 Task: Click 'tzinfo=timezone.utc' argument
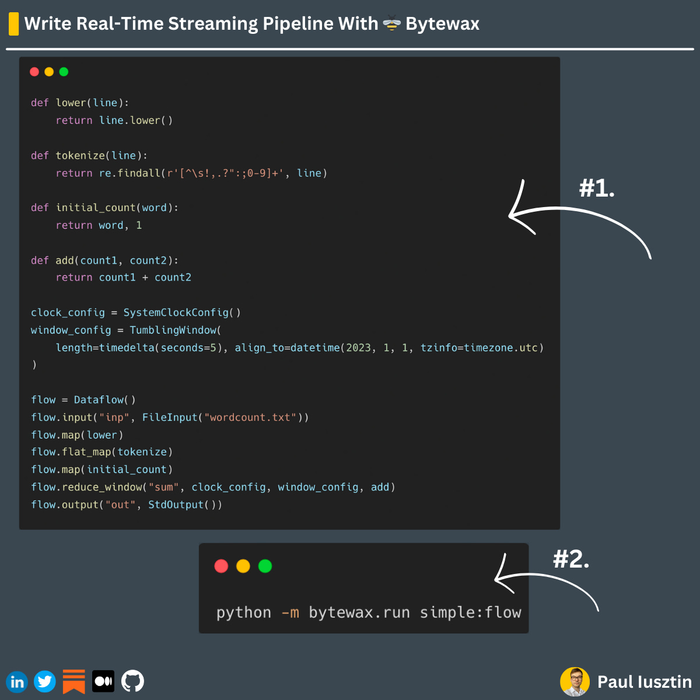(479, 348)
